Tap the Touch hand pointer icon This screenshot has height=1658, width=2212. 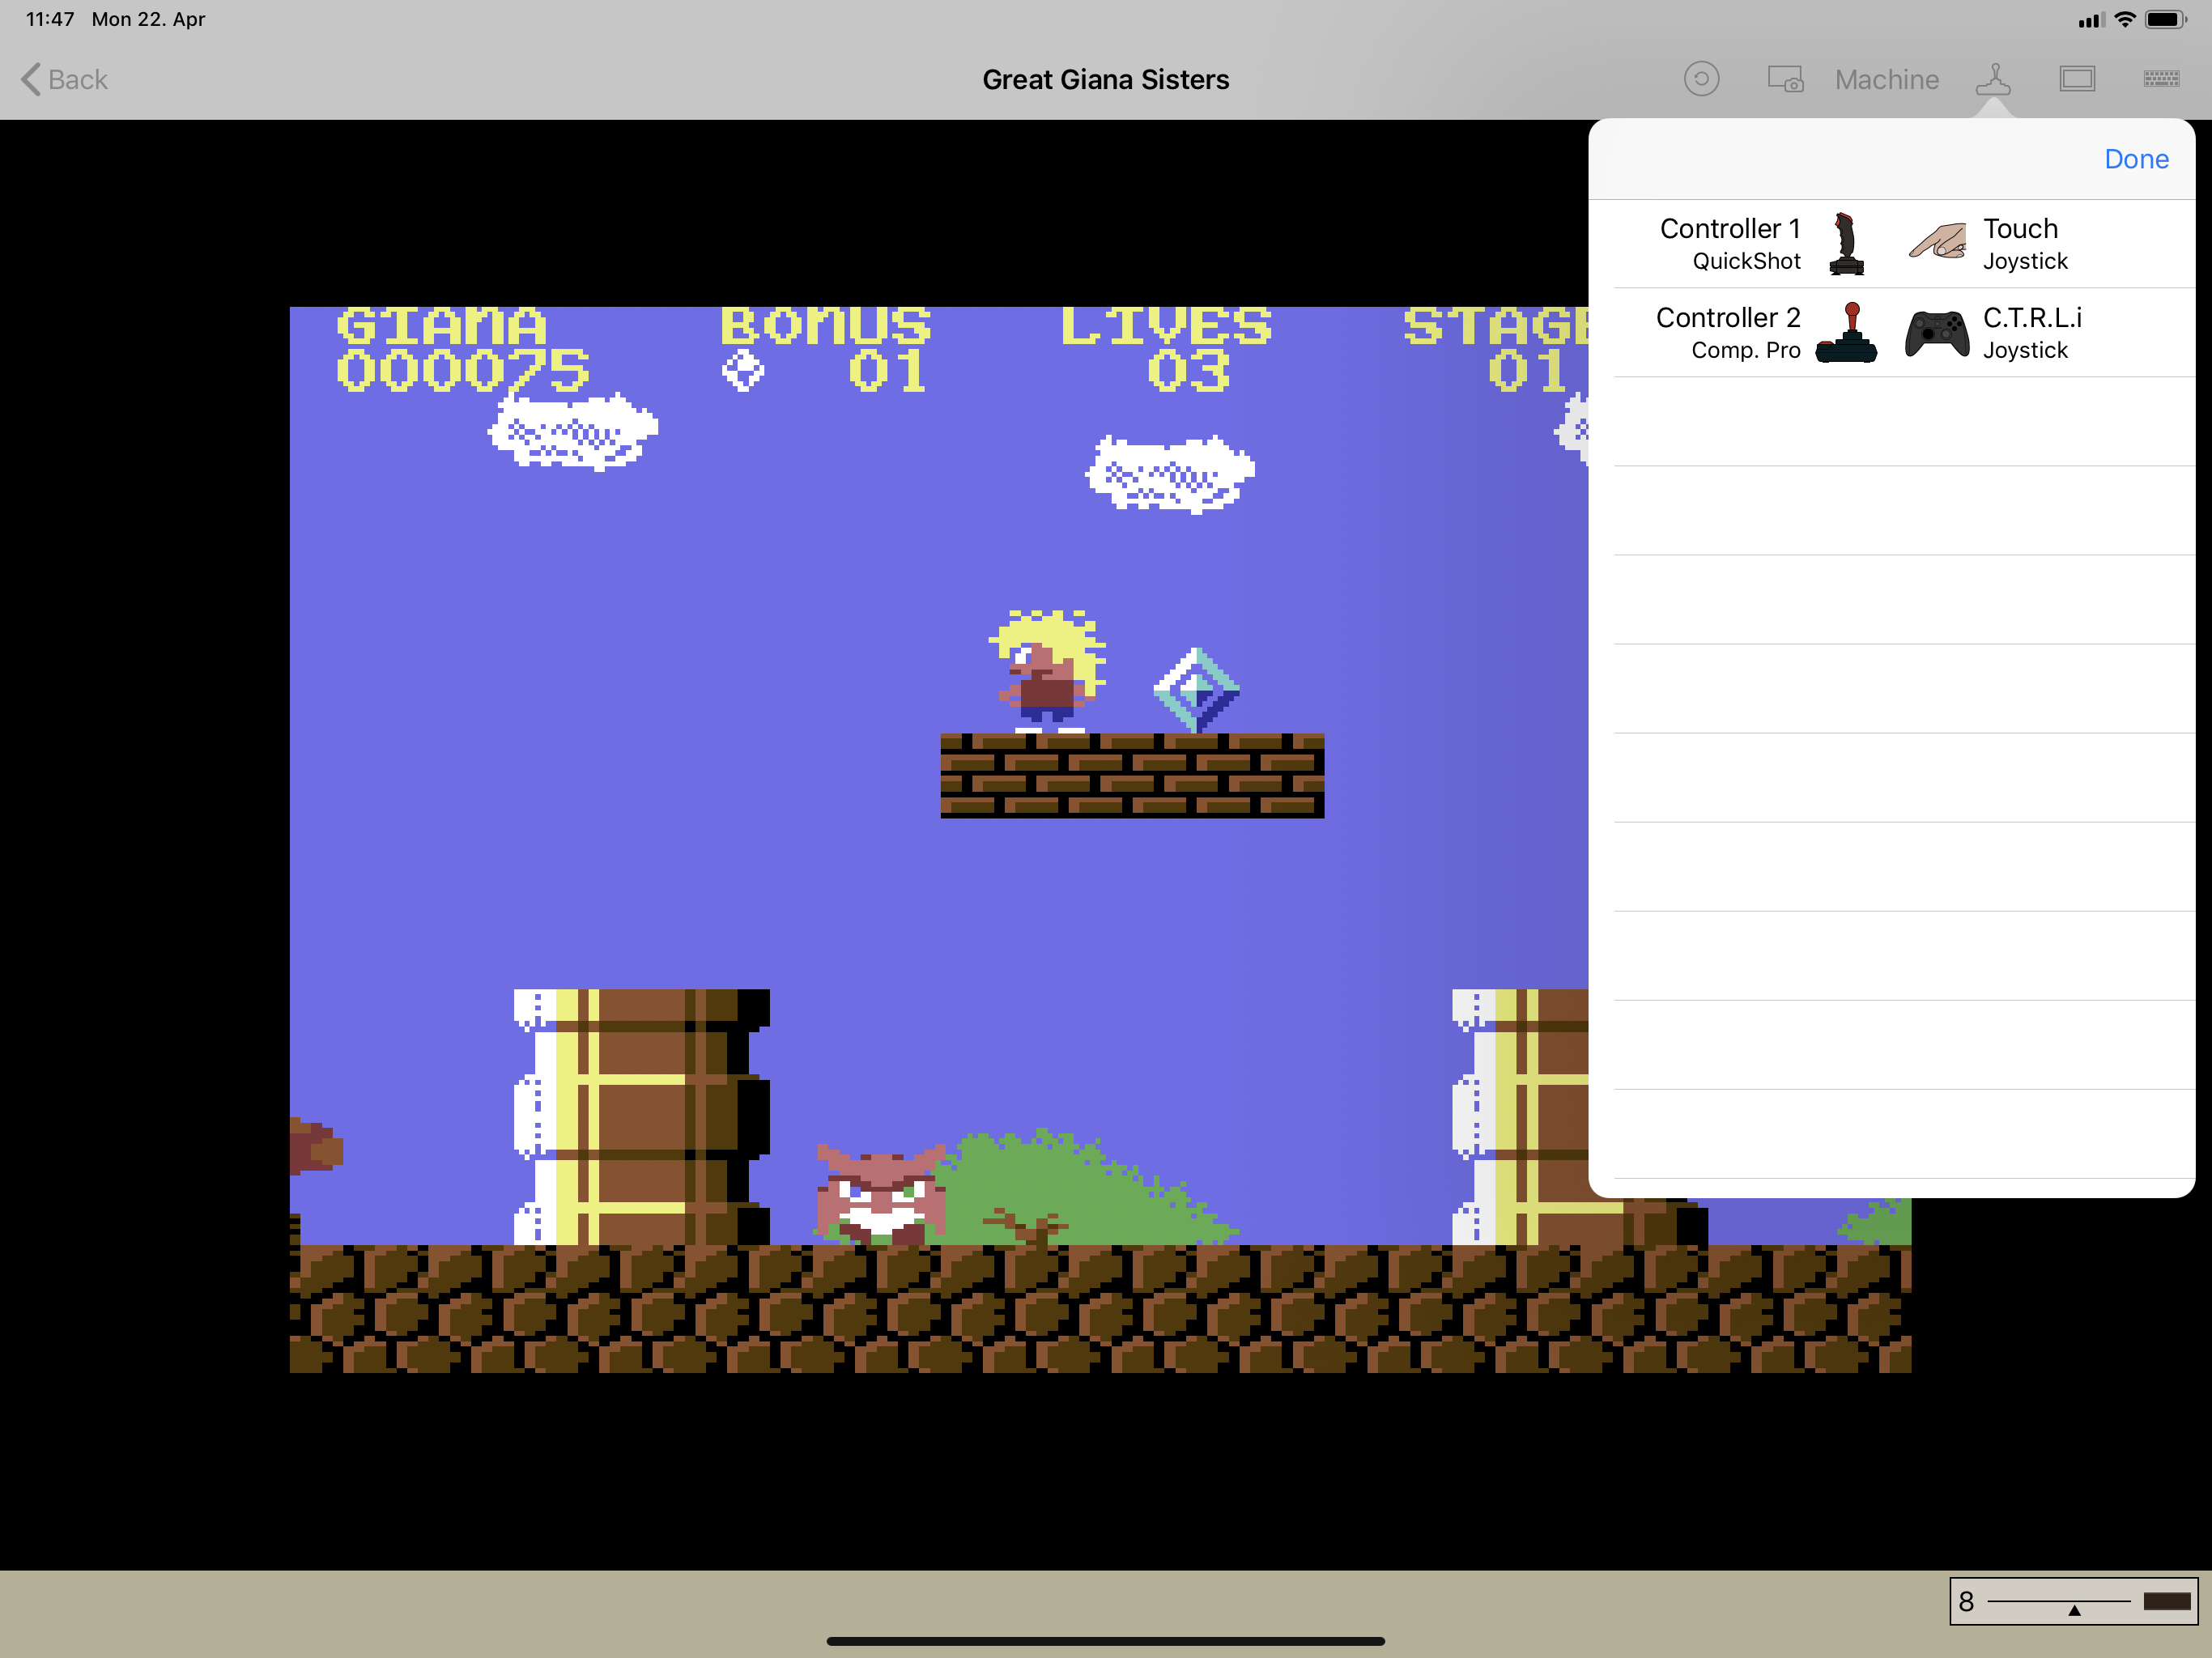1937,241
